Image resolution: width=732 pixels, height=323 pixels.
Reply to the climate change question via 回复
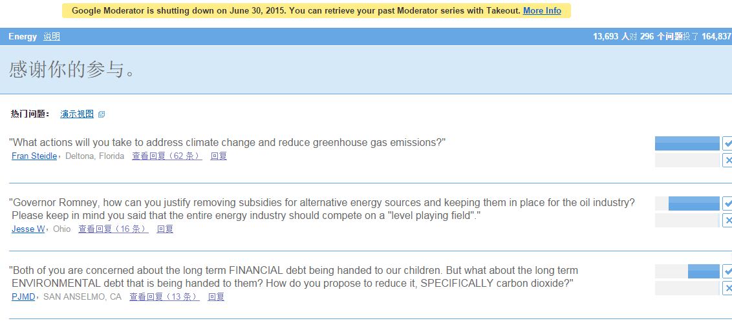[x=219, y=156]
